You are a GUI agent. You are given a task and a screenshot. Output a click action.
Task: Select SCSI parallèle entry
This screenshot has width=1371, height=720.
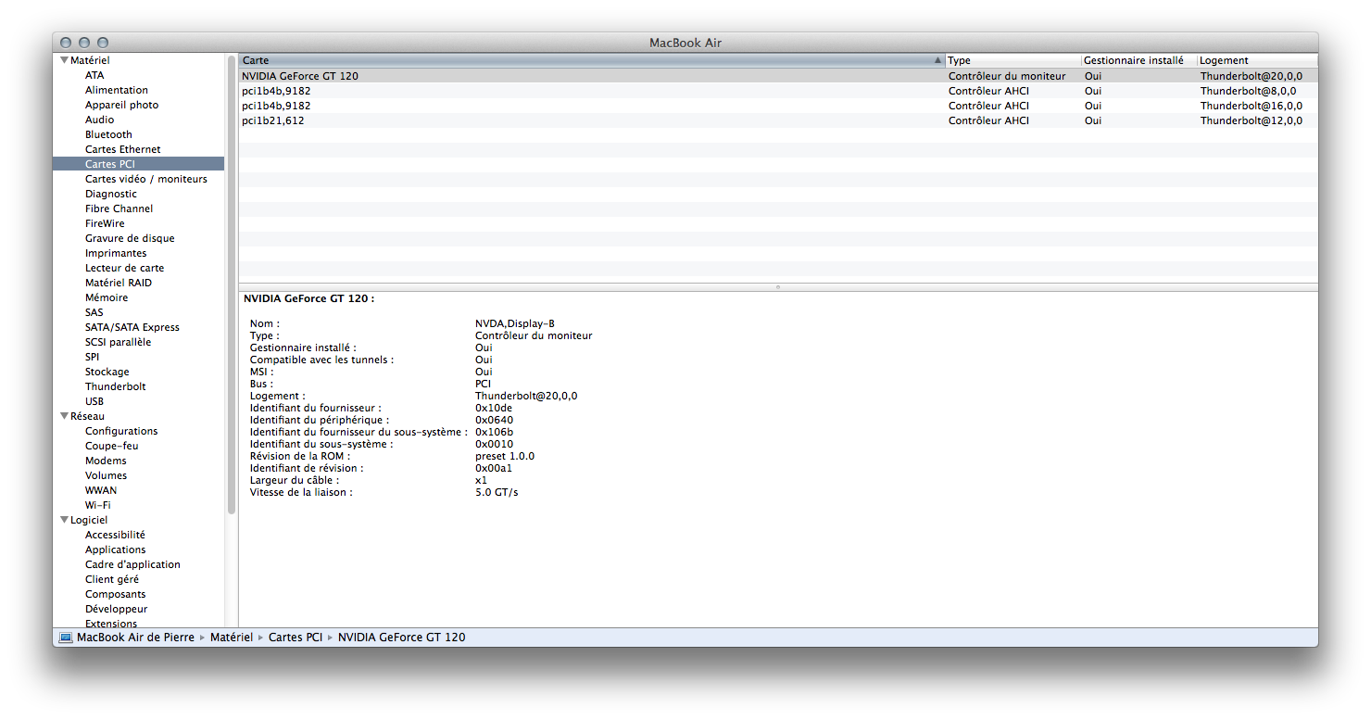coord(119,342)
